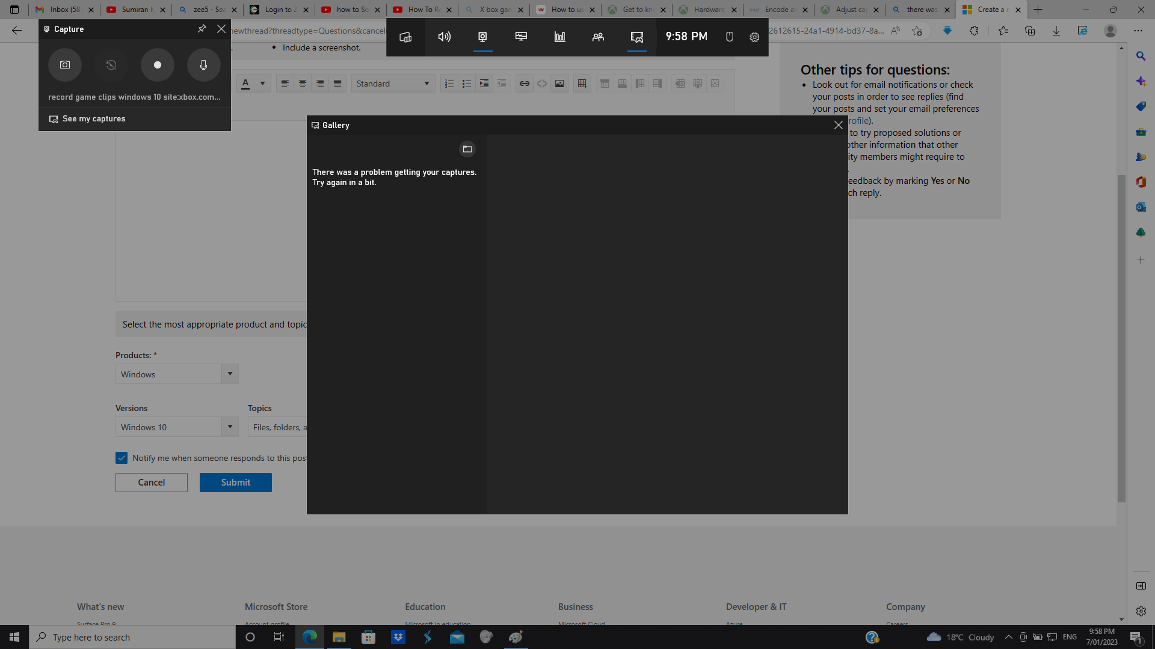Open the Performance widget in Game Bar
This screenshot has width=1155, height=649.
click(x=559, y=37)
